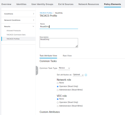Select Administrator (Read Write) under Network role
This screenshot has height=115, width=125.
[57, 90]
